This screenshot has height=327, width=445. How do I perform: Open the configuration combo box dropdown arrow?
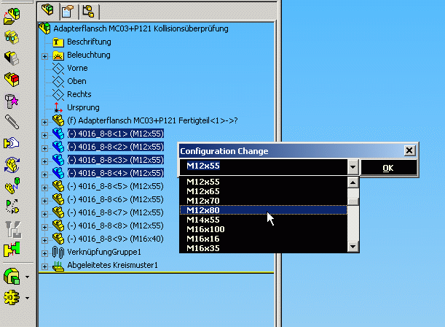pos(353,167)
